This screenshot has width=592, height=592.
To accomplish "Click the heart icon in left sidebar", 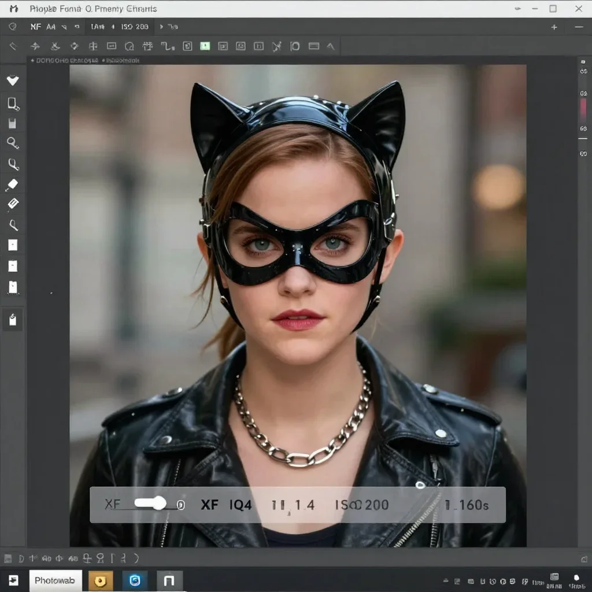I will click(x=13, y=80).
